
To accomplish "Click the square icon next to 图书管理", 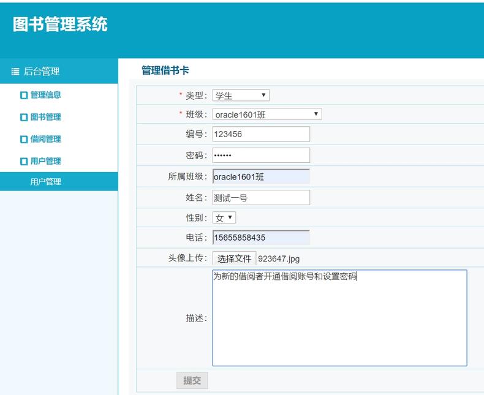I will [24, 117].
